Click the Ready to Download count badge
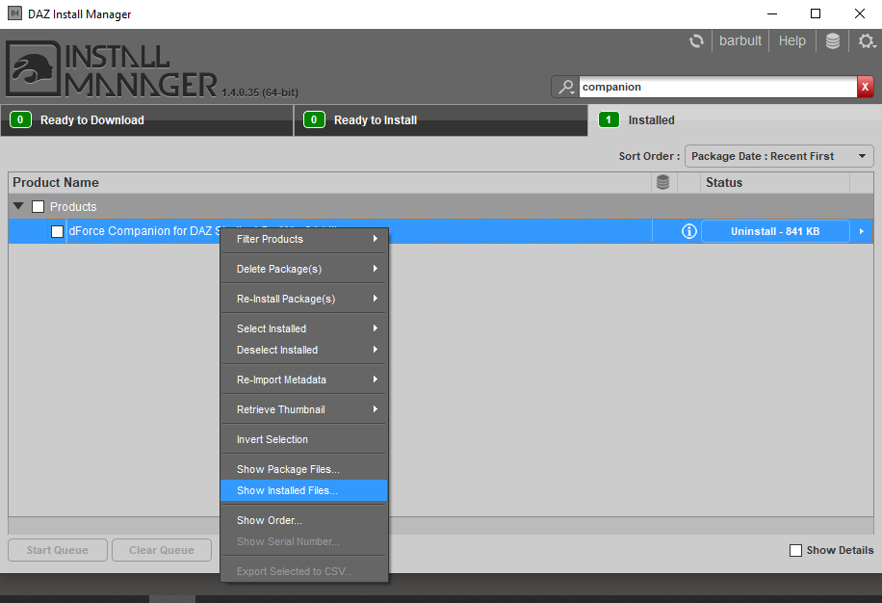The width and height of the screenshot is (882, 603). (20, 119)
